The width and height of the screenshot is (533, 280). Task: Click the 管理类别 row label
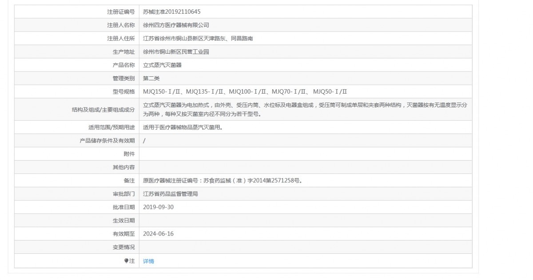click(123, 79)
